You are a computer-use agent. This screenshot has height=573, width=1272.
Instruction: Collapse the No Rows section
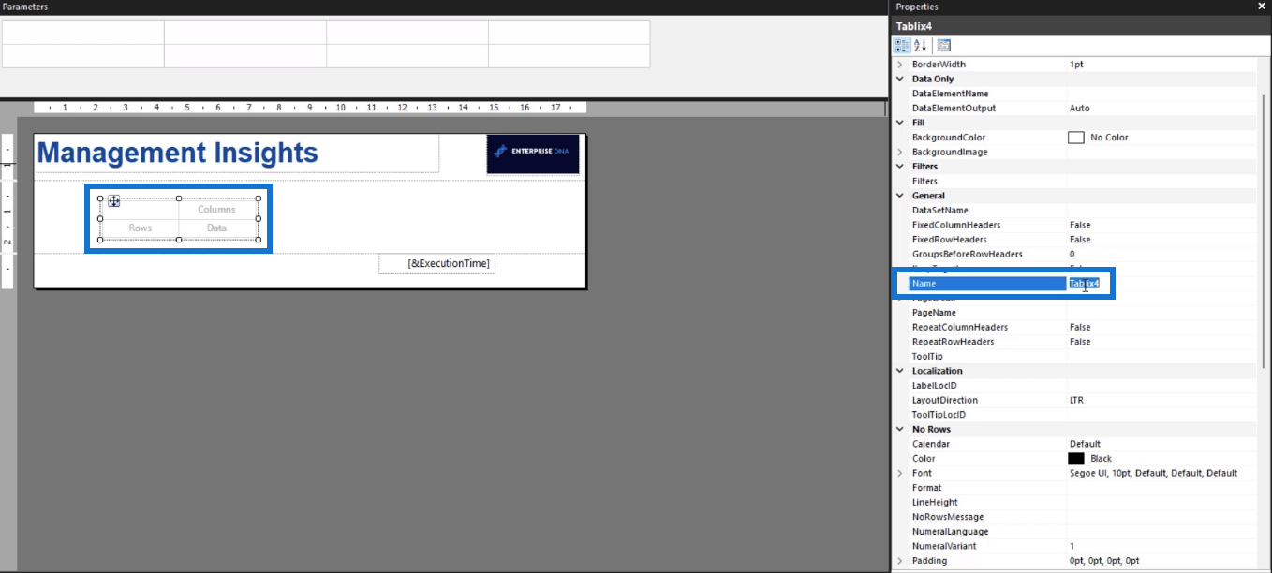click(901, 429)
